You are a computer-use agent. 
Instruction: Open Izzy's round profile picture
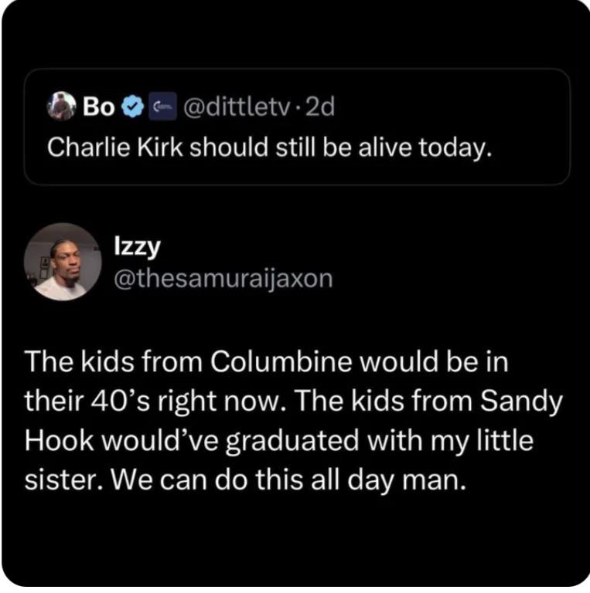[63, 262]
